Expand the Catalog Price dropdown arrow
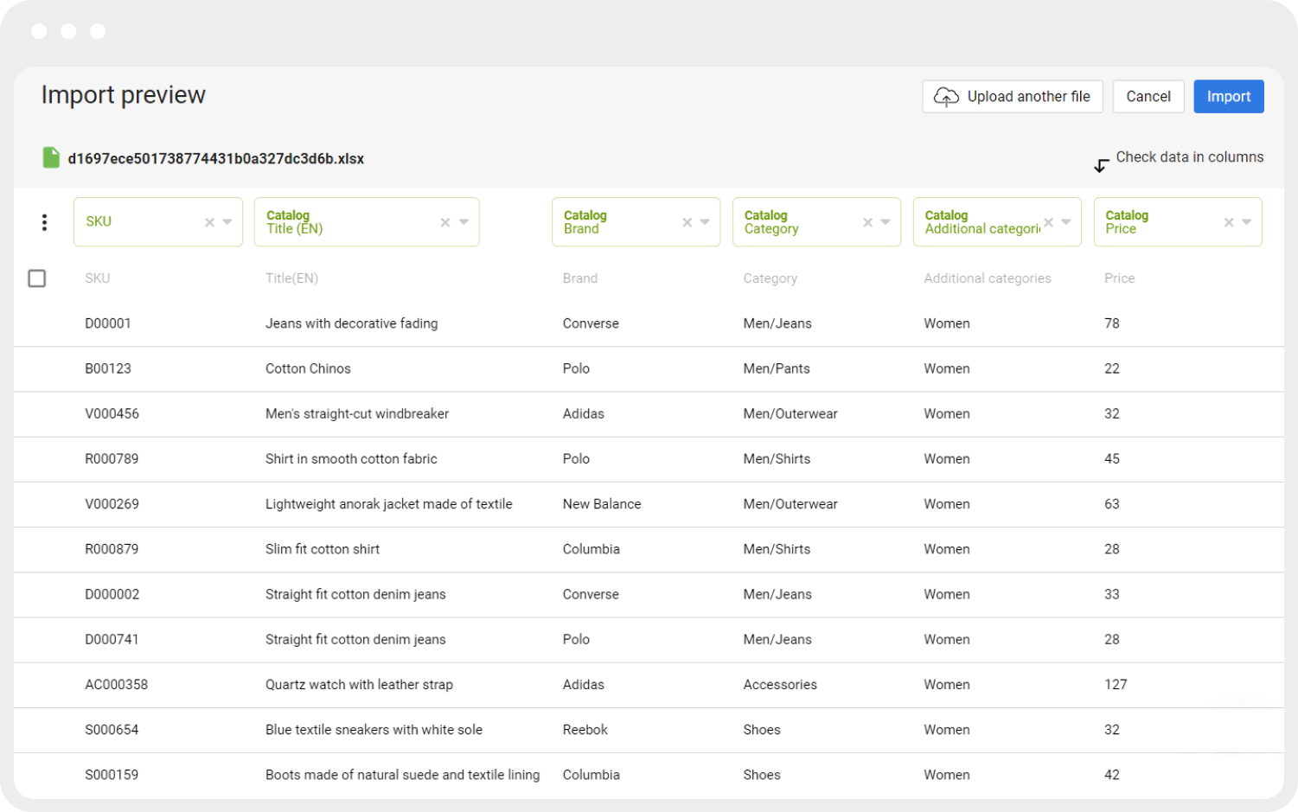 tap(1247, 222)
